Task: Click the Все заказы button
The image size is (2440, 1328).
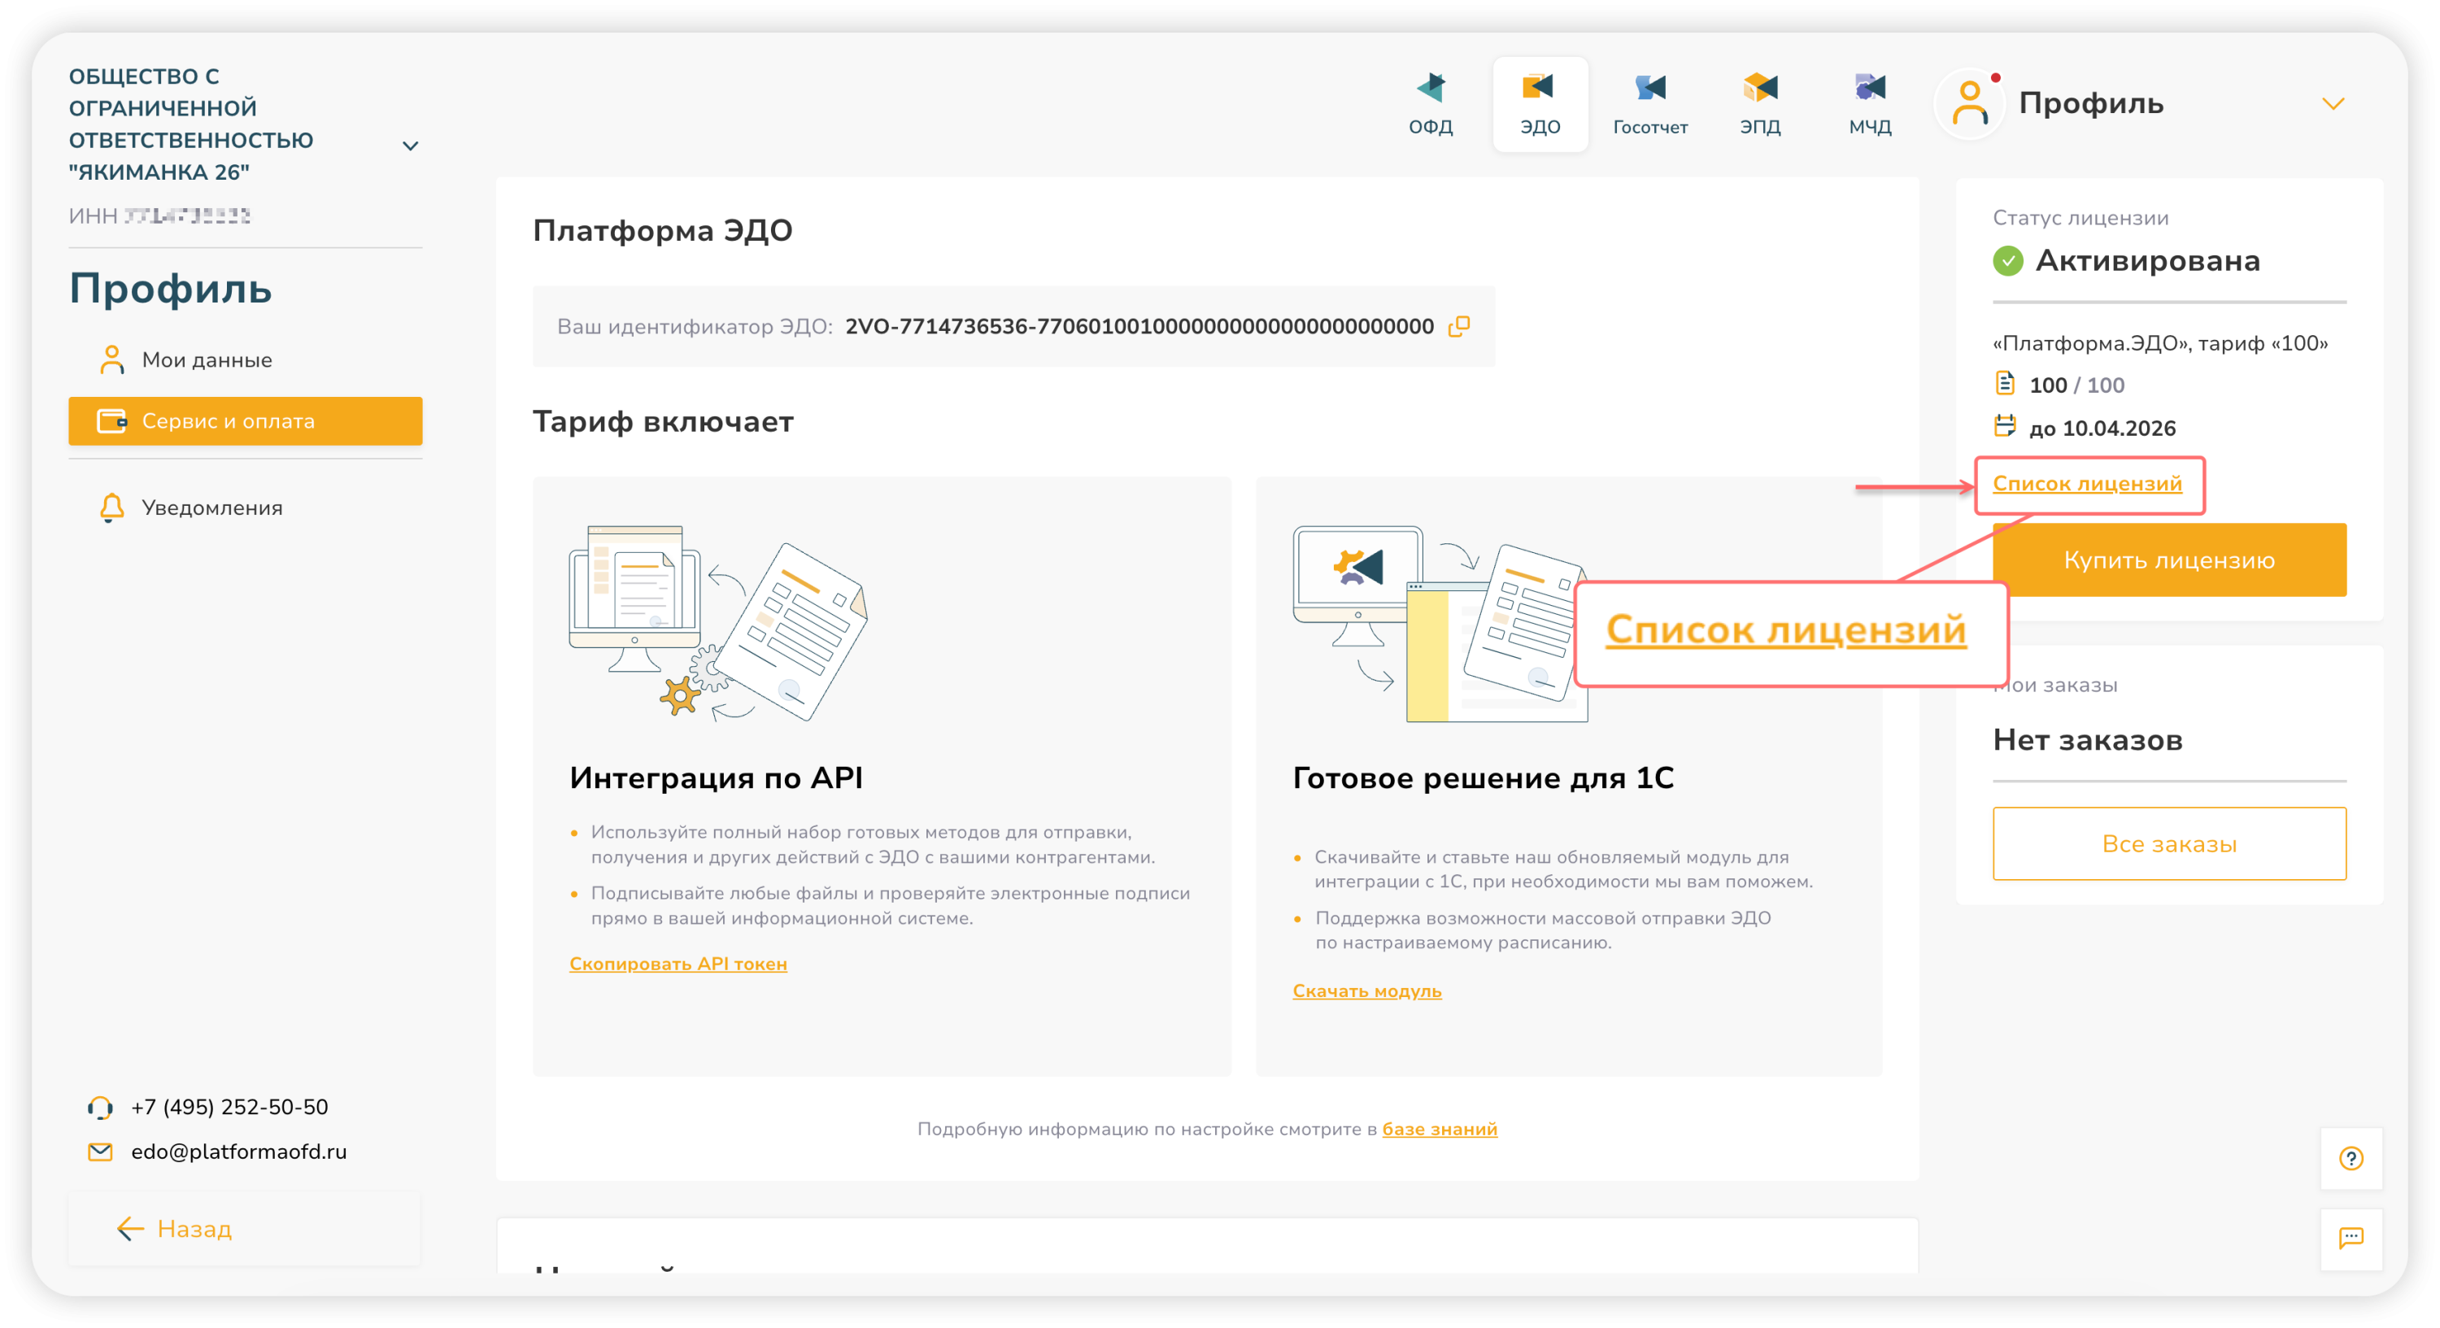Action: pyautogui.click(x=2169, y=843)
